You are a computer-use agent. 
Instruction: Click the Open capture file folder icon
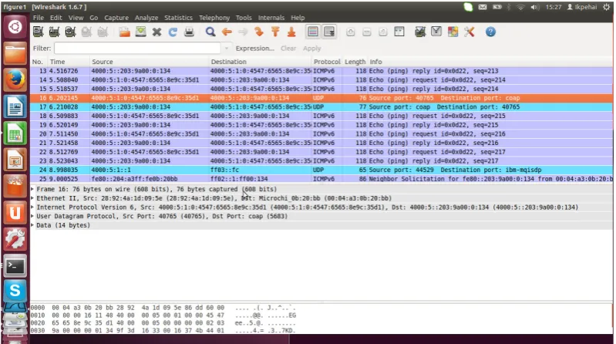click(x=125, y=32)
